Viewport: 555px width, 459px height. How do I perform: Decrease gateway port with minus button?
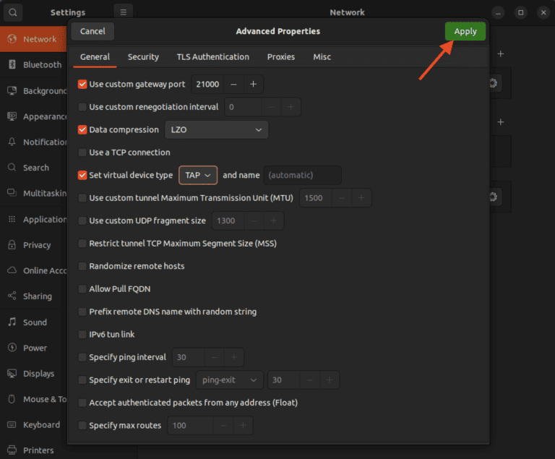(x=233, y=85)
